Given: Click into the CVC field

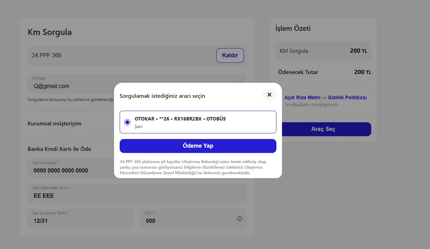Looking at the screenshot, I should tap(189, 221).
